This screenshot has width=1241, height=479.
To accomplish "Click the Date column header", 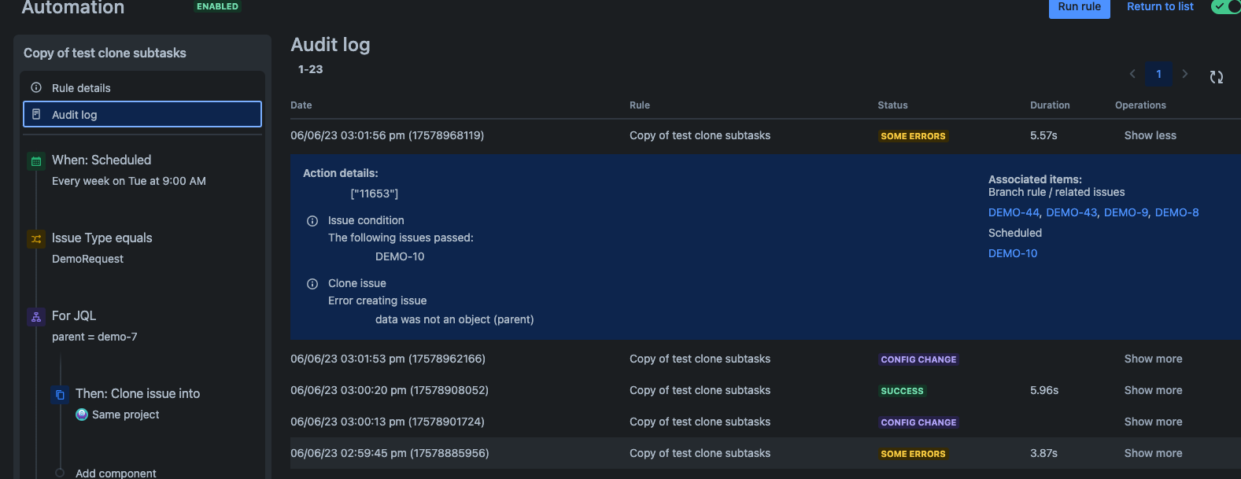I will 301,105.
